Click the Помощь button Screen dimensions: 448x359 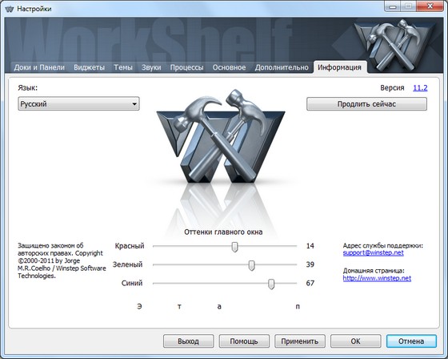(244, 341)
